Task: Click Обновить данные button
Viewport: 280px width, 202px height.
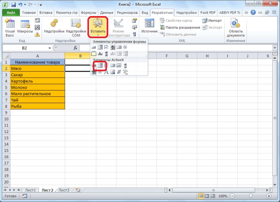Action: point(178,34)
